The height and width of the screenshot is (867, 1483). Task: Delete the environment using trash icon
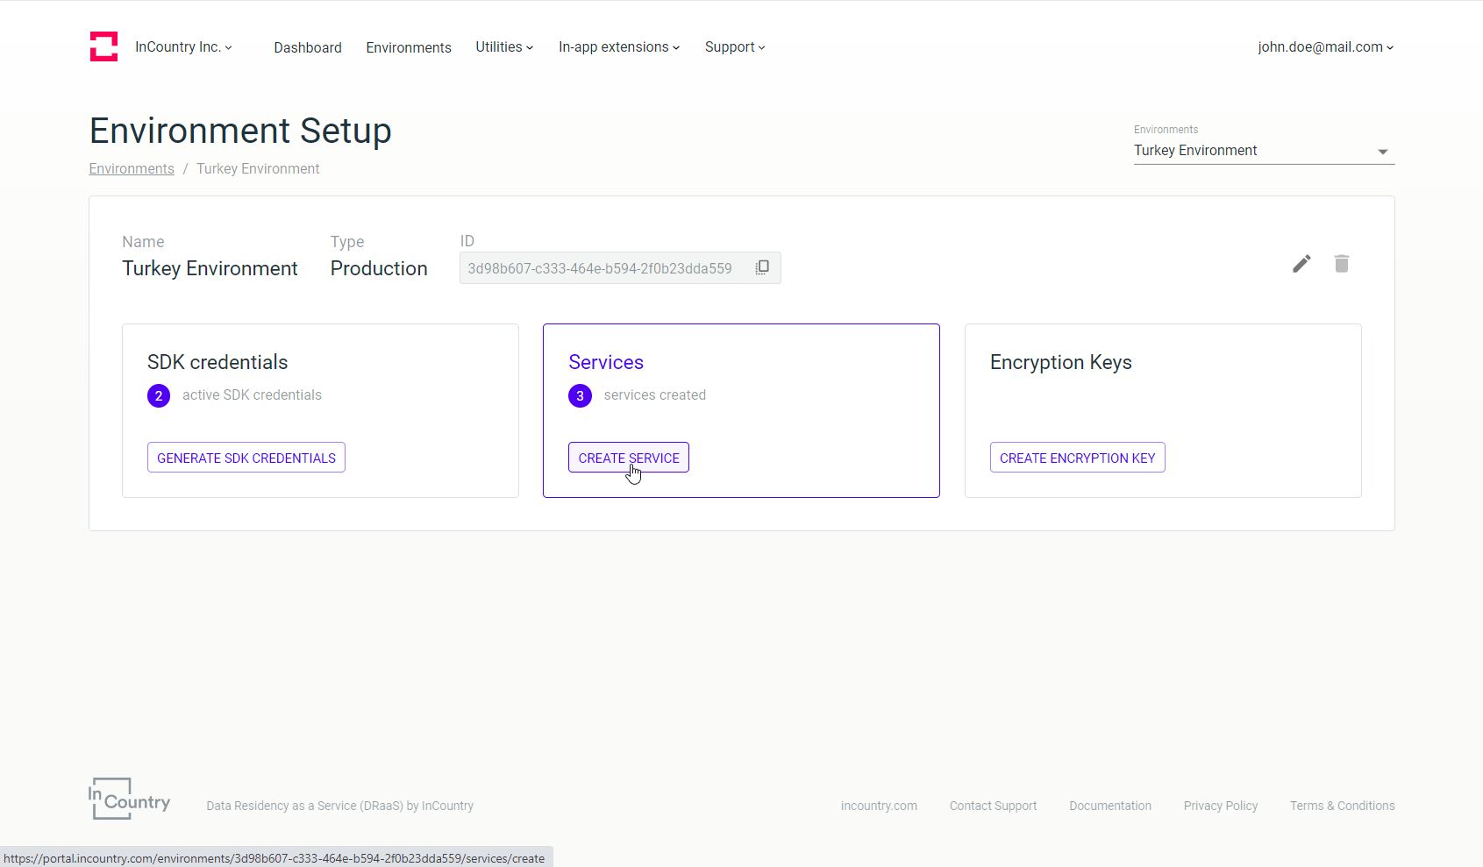click(1341, 264)
